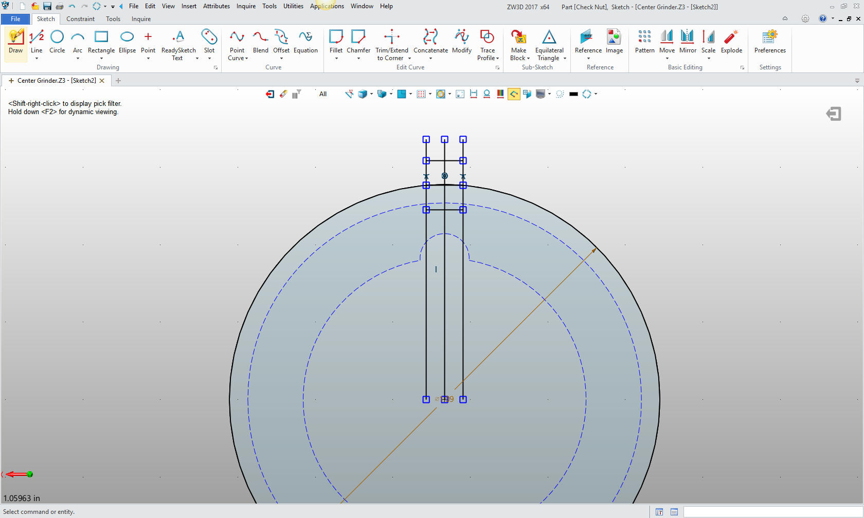Expand the Rectangle tool dropdown arrow
Screen dimensions: 864x518
pos(101,59)
